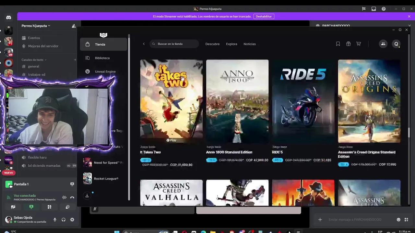Open the friends list icon in Epic launcher
415x233 pixels.
[383, 44]
